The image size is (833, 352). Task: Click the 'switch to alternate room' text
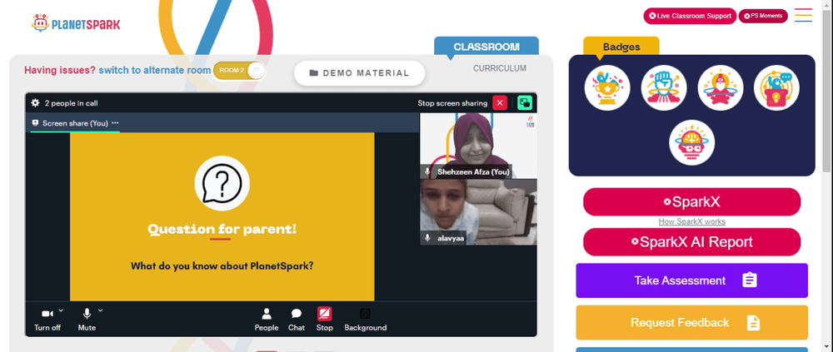pyautogui.click(x=155, y=70)
